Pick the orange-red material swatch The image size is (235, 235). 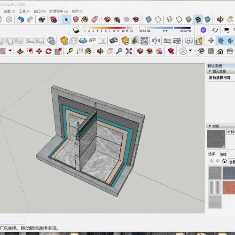pos(229,187)
